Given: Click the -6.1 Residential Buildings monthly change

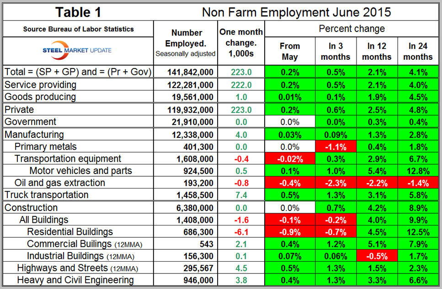Looking at the screenshot, I should 241,232.
